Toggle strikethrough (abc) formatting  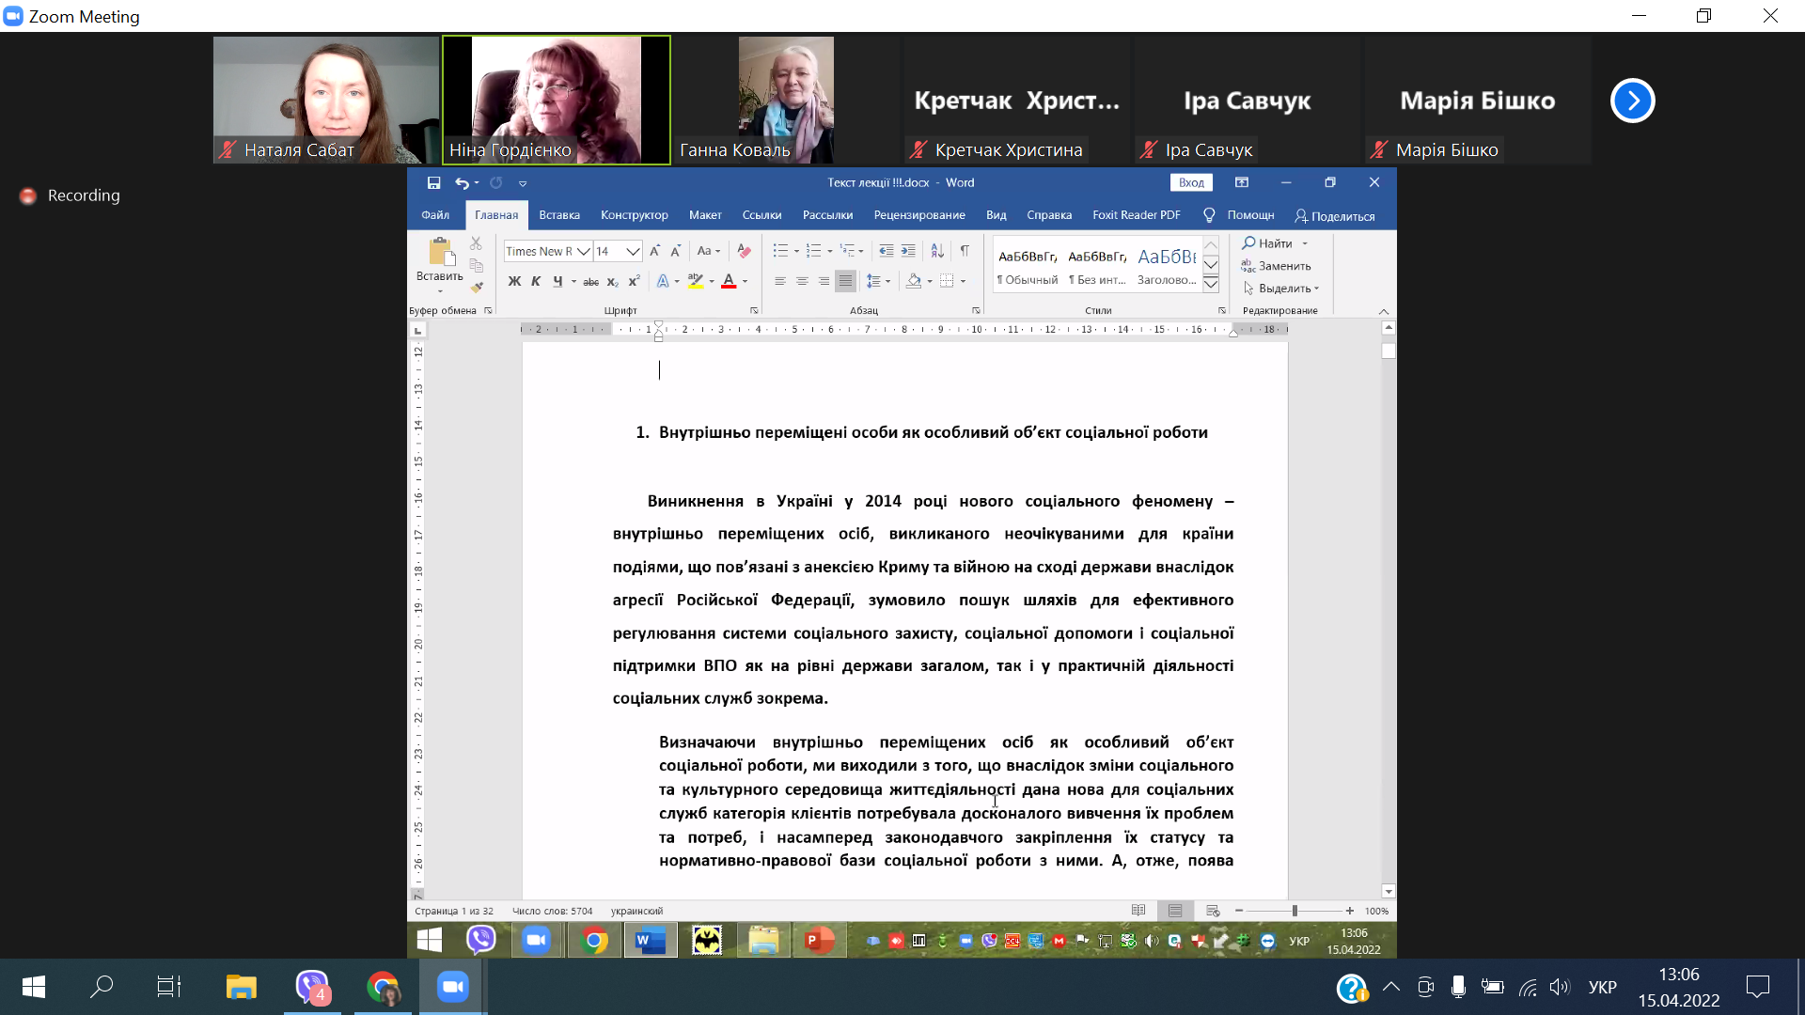tap(590, 281)
